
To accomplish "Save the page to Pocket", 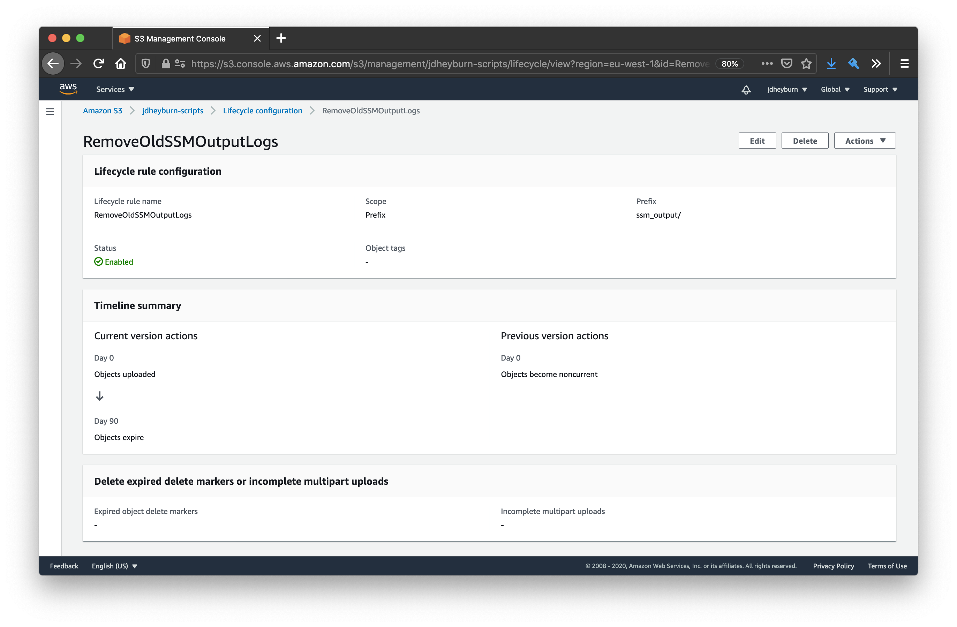I will (786, 63).
